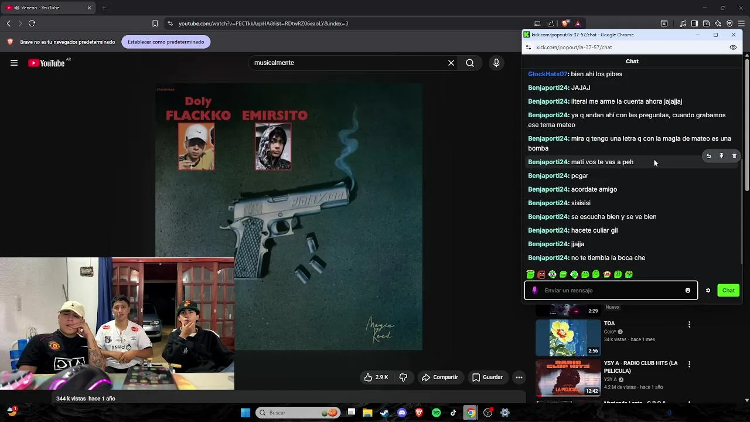Click the eye icon in Kick address bar
This screenshot has width=750, height=422.
[x=733, y=47]
